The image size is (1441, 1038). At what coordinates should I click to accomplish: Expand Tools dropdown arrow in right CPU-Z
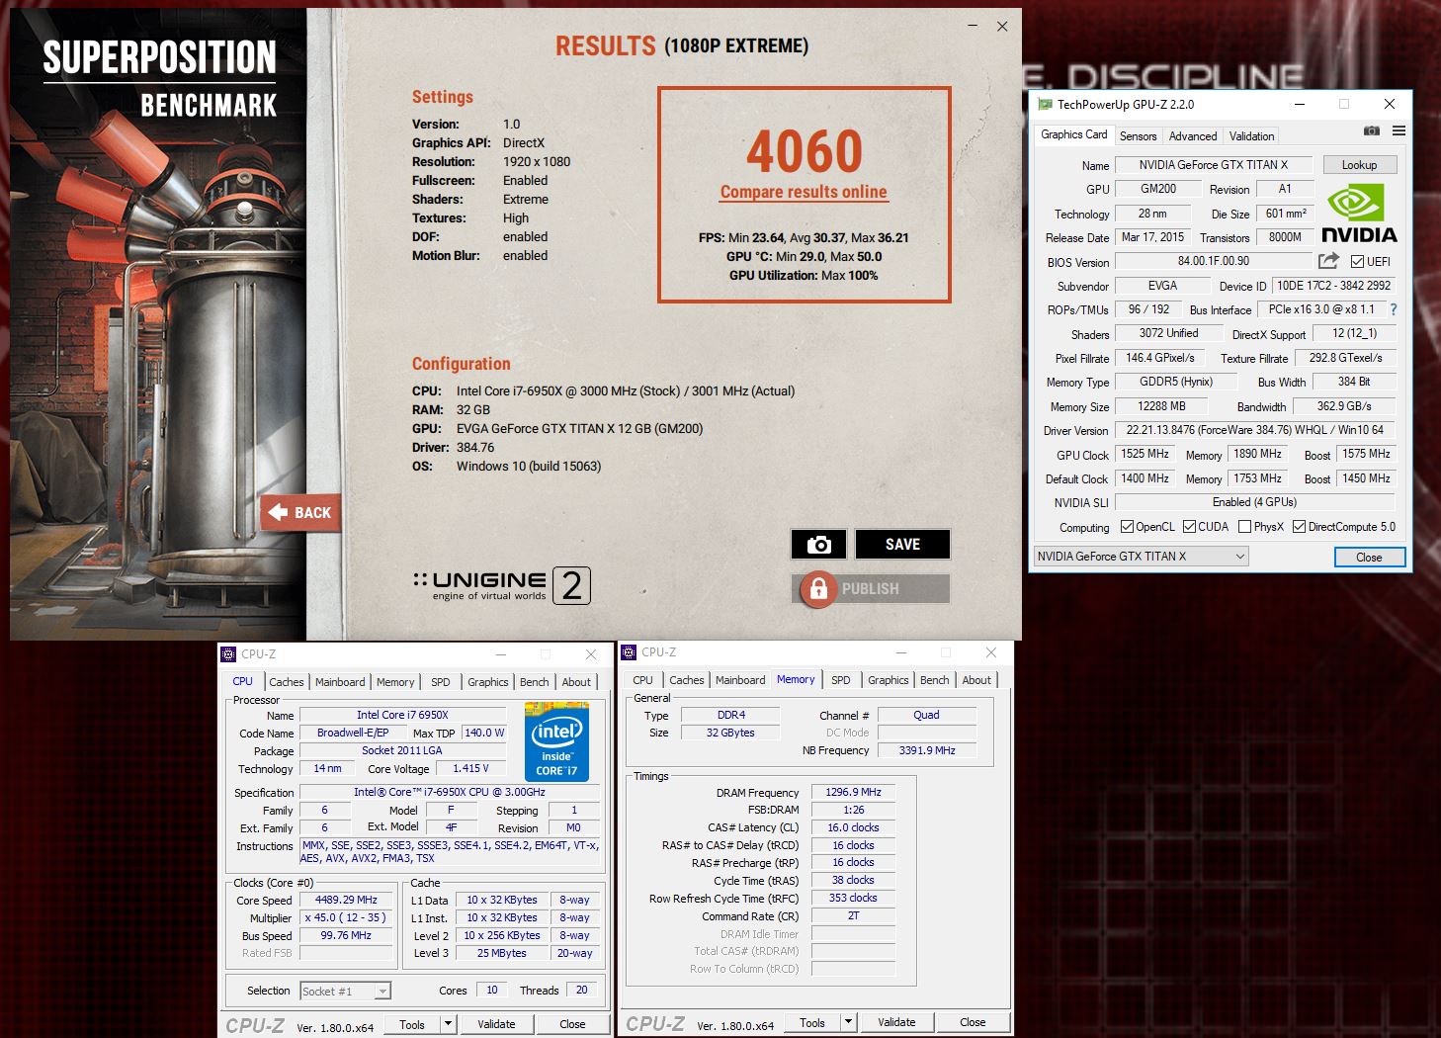[848, 1022]
